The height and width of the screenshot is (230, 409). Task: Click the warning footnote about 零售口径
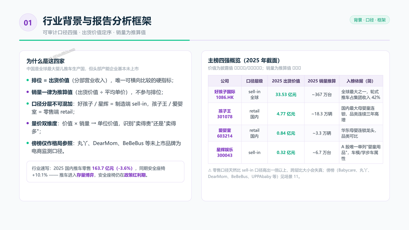289,173
